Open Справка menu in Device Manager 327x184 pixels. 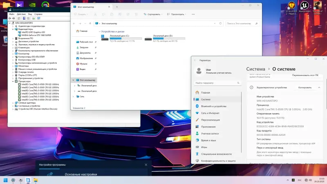point(38,14)
